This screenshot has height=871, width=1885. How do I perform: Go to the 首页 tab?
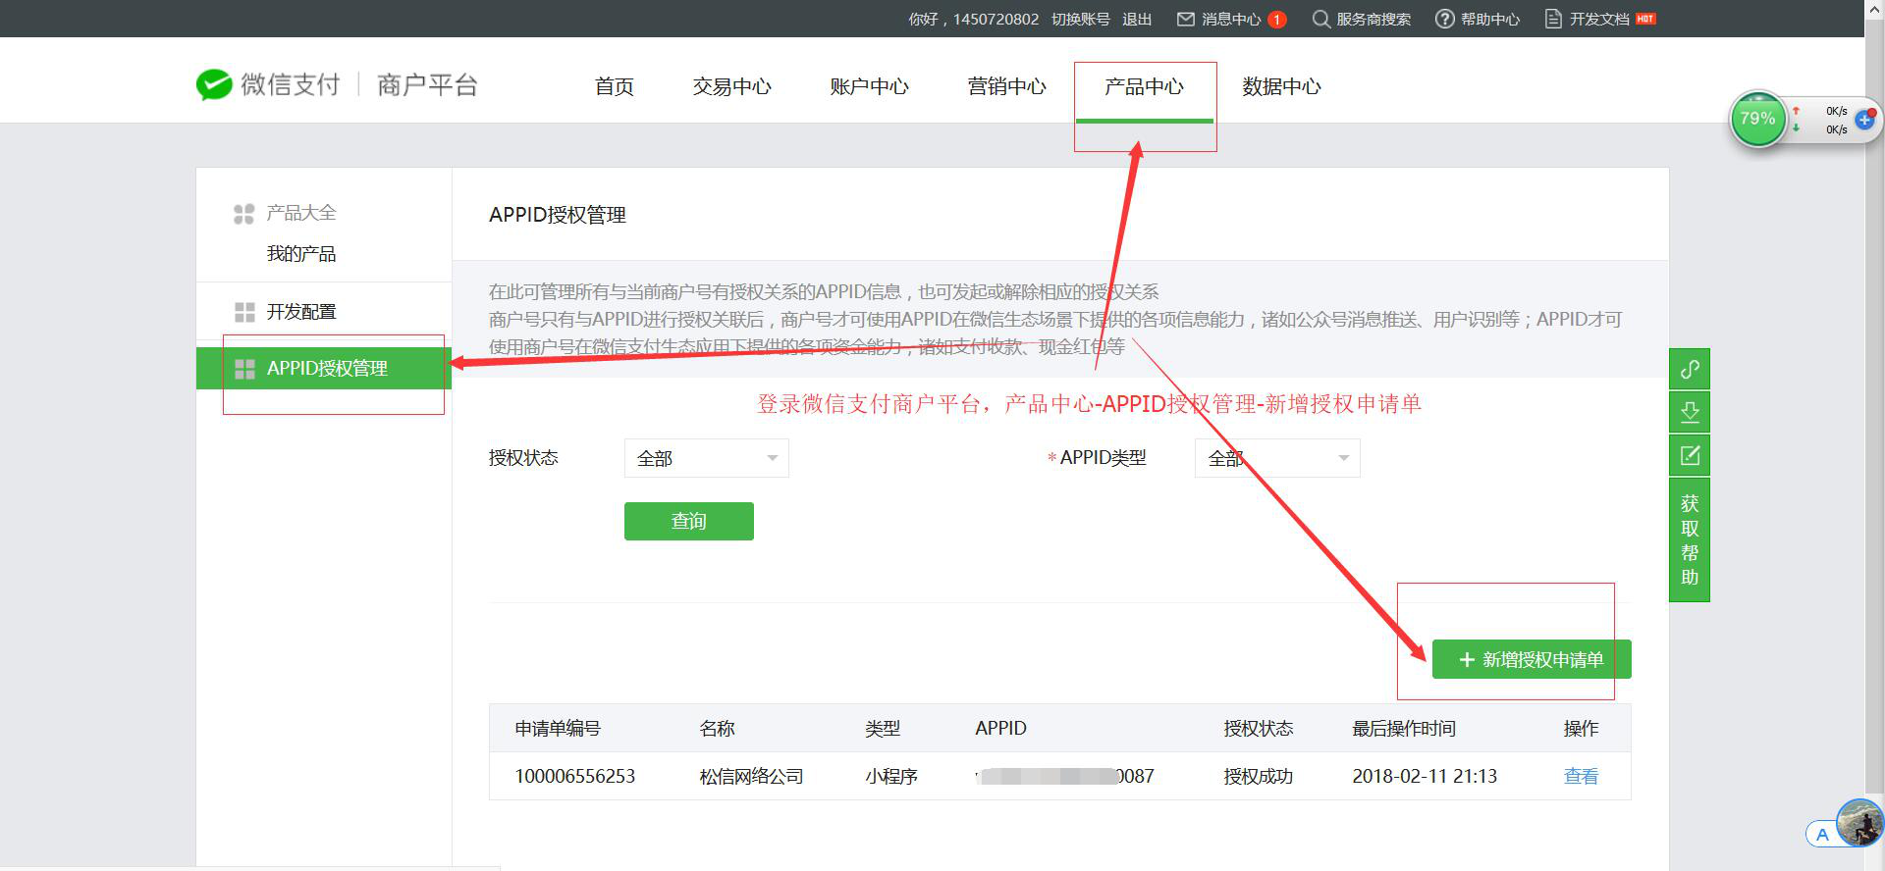coord(615,86)
